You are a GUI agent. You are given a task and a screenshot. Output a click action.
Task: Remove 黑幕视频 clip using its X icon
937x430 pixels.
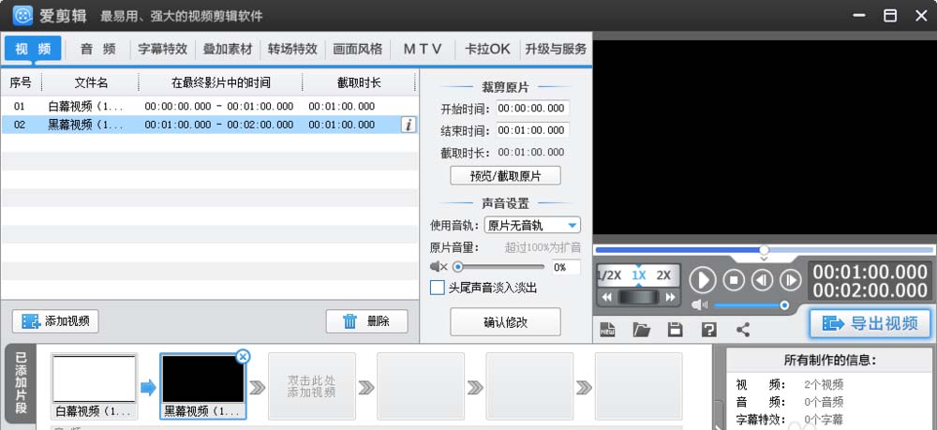(243, 357)
